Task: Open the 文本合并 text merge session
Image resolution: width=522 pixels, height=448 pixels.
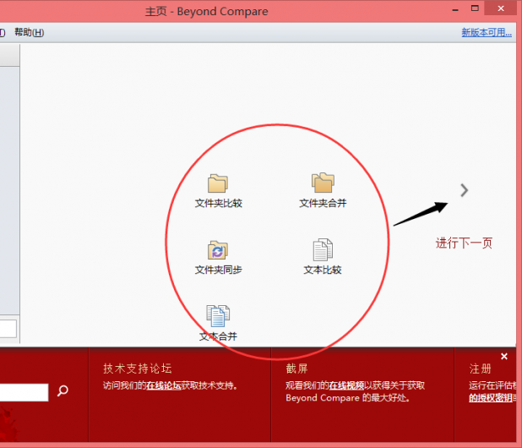Action: 218,324
